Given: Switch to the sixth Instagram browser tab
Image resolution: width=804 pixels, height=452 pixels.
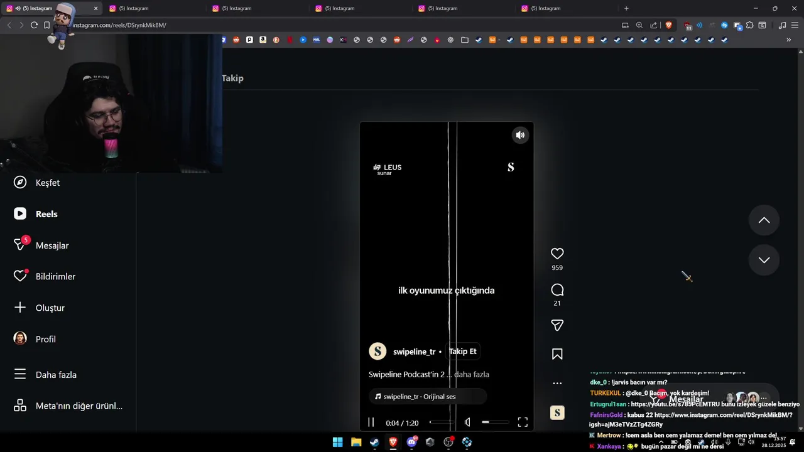Looking at the screenshot, I should click(566, 8).
